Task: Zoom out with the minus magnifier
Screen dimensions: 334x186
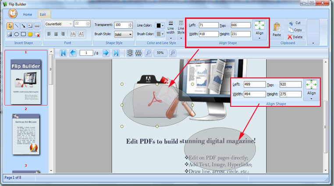Action: coord(148,53)
